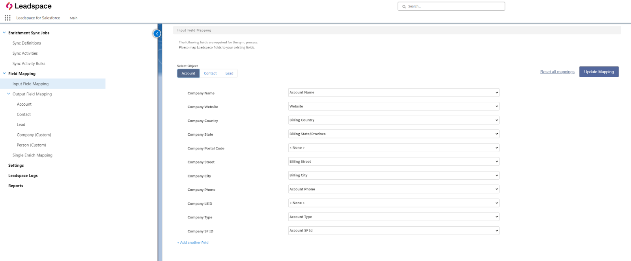Open Leadspace Logs in the sidebar
This screenshot has width=631, height=261.
pos(23,175)
